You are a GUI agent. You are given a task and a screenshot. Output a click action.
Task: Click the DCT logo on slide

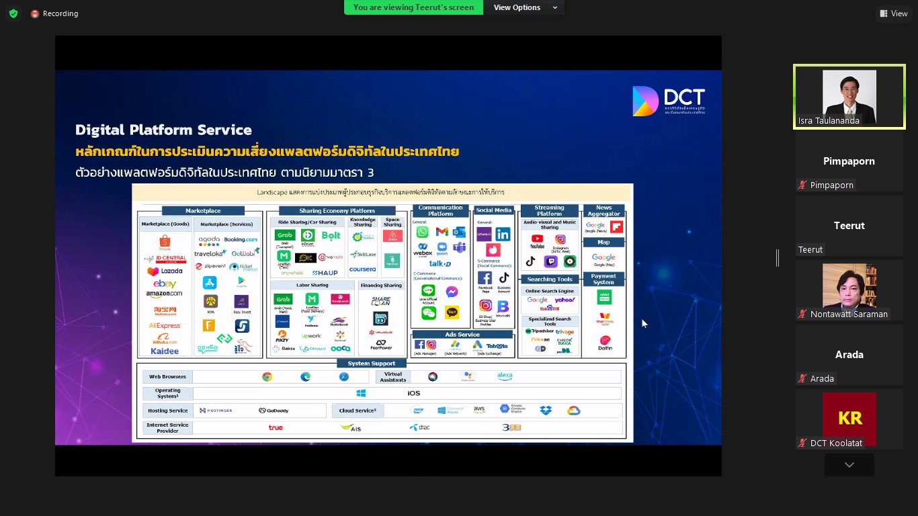[x=668, y=101]
